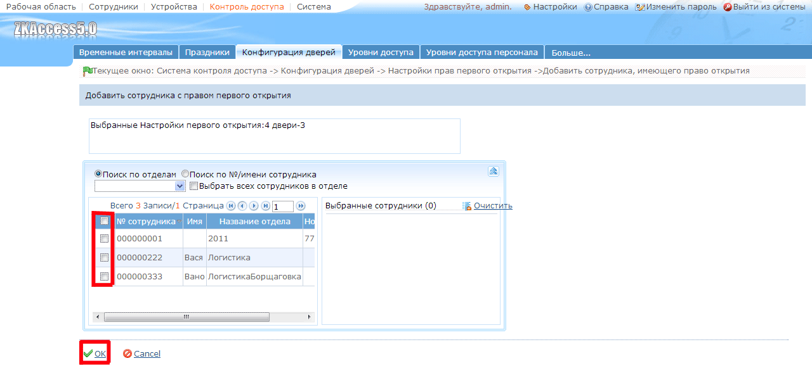Screen dimensions: 812x387
Task: Open Справка help icon
Action: point(588,7)
